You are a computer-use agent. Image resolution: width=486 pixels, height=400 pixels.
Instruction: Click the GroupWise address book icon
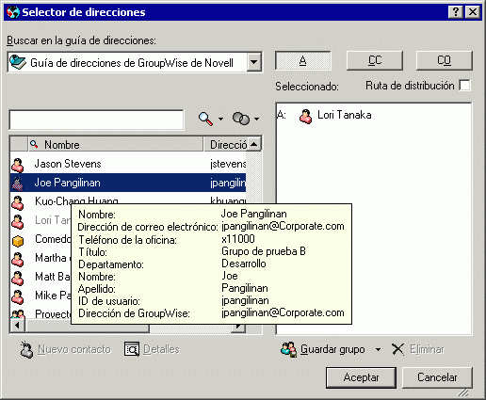[x=18, y=62]
